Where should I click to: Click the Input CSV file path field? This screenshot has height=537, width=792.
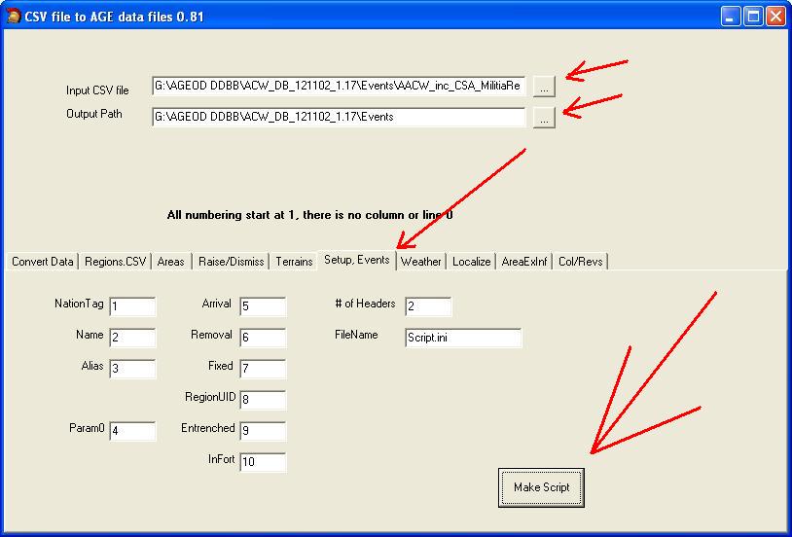[x=339, y=87]
